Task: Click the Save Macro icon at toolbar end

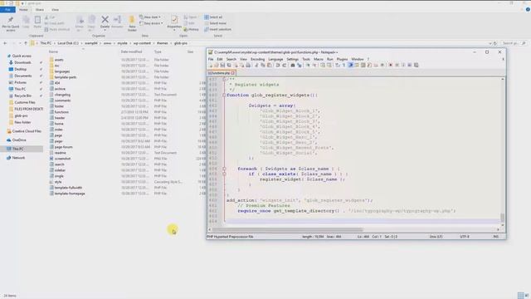Action: pyautogui.click(x=417, y=65)
